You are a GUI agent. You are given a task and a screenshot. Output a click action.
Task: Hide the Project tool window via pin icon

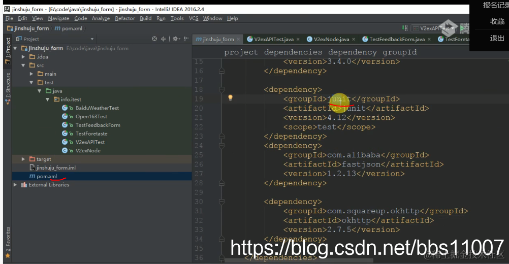click(186, 39)
